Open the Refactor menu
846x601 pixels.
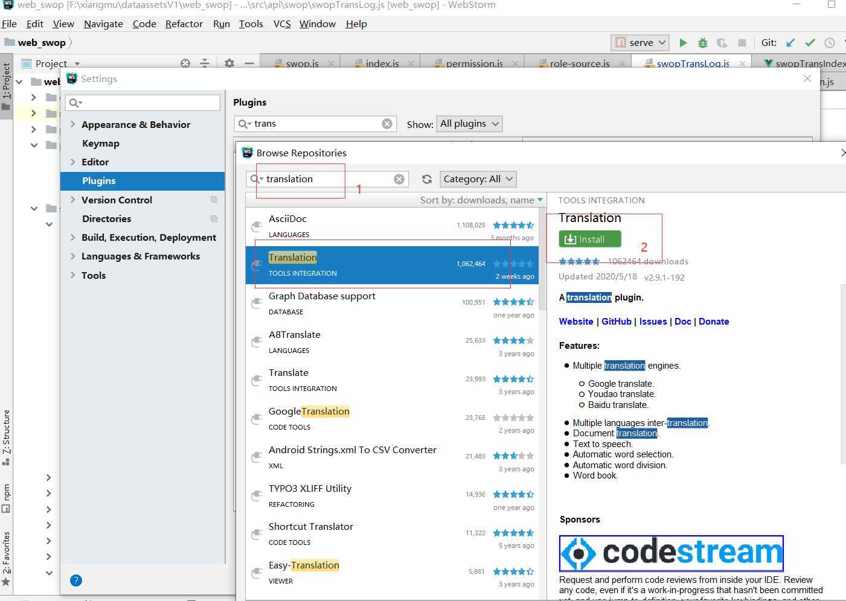pyautogui.click(x=184, y=24)
